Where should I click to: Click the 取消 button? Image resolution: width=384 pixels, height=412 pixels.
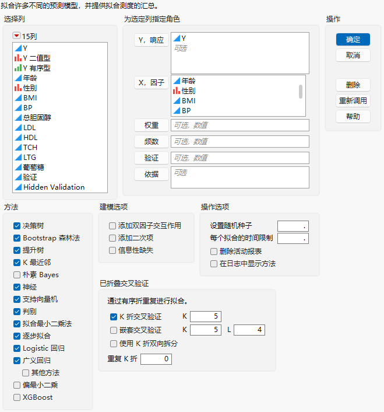[353, 55]
